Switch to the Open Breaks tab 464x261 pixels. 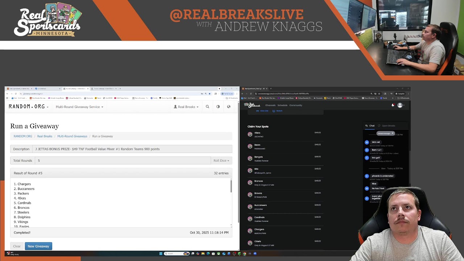click(x=386, y=126)
